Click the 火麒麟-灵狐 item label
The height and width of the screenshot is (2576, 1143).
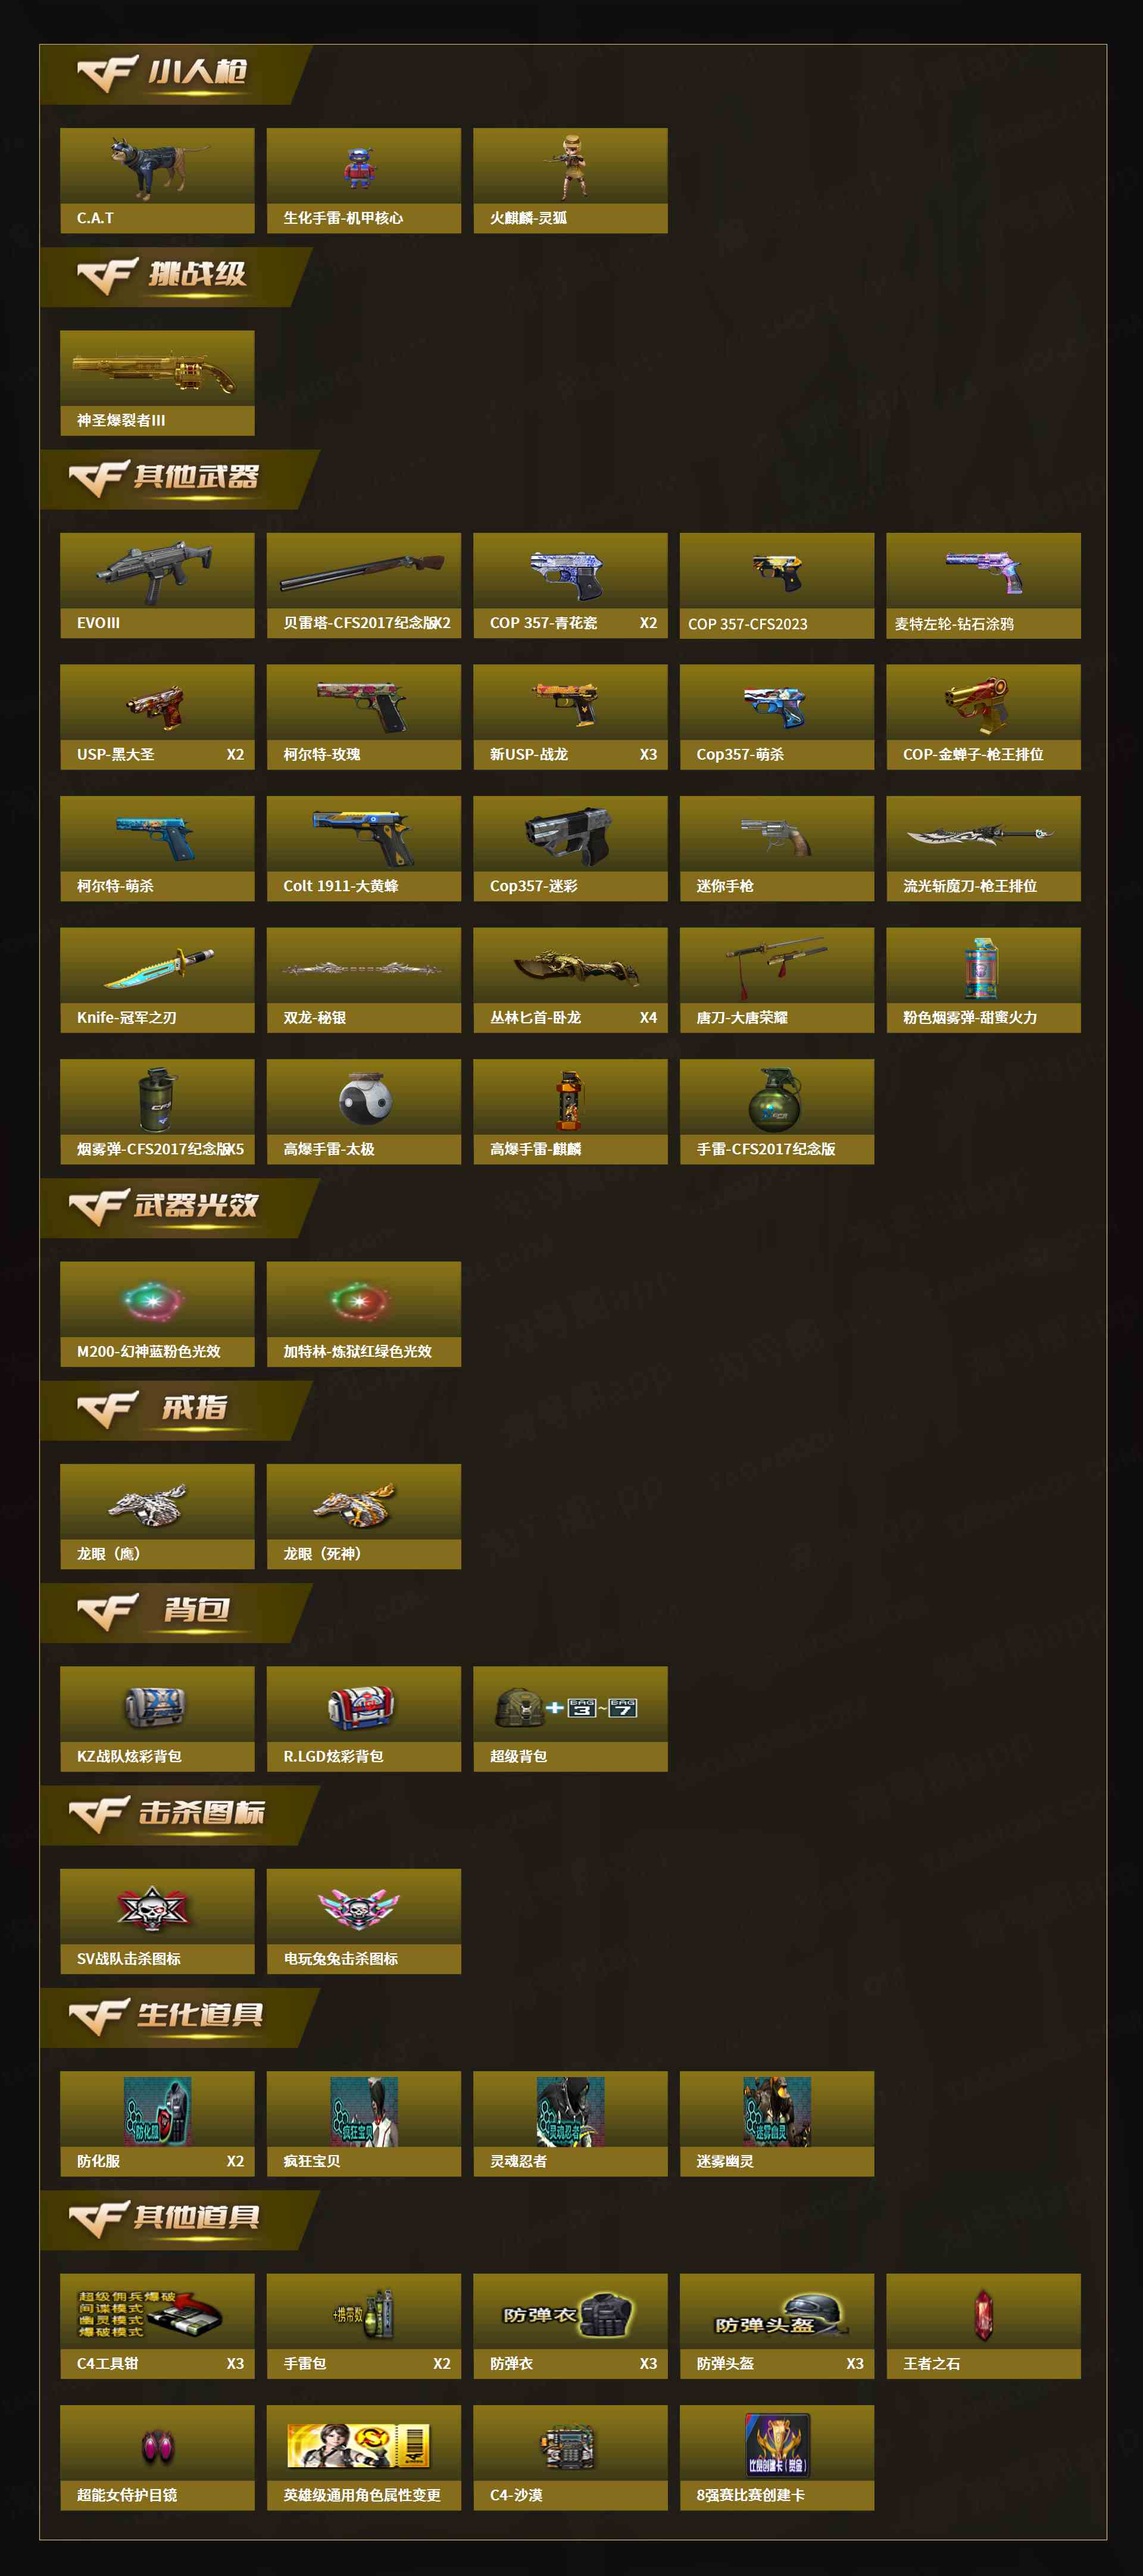528,218
